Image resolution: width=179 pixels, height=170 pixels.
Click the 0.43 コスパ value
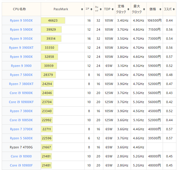169,93
